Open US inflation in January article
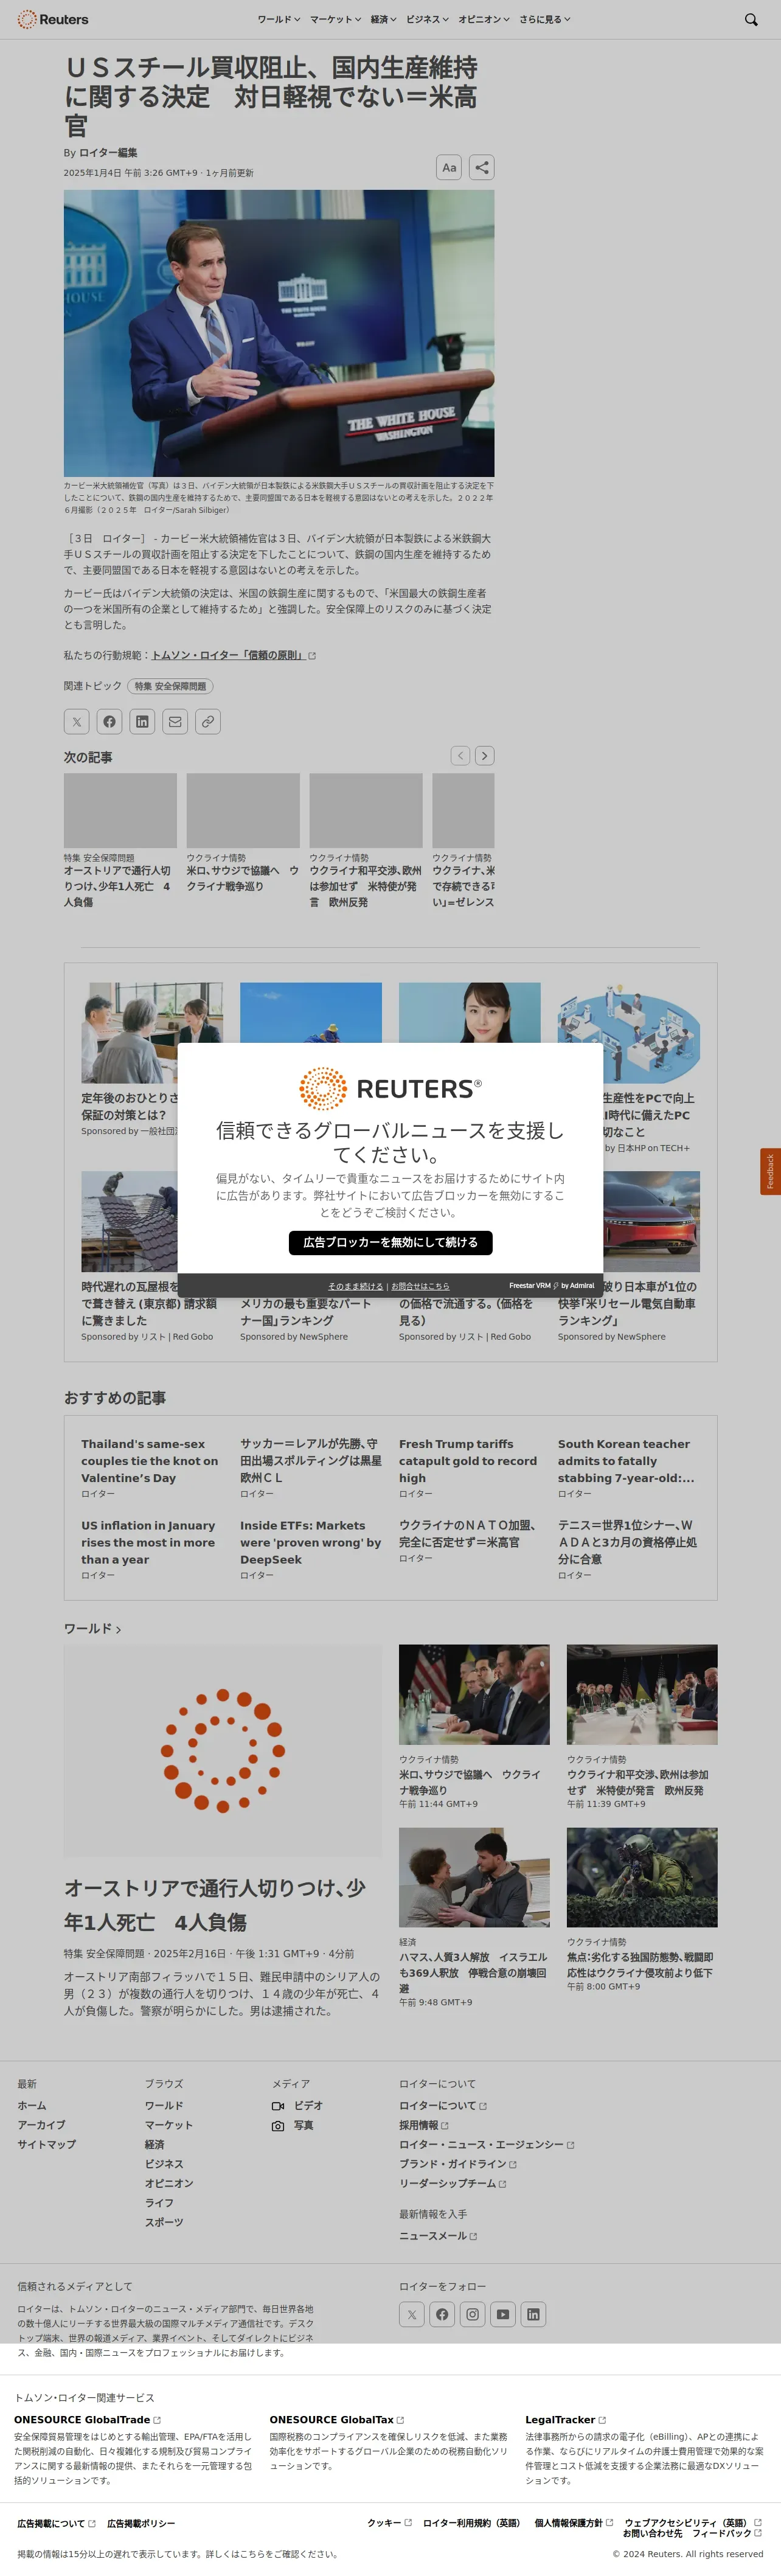This screenshot has width=781, height=2576. (150, 1542)
